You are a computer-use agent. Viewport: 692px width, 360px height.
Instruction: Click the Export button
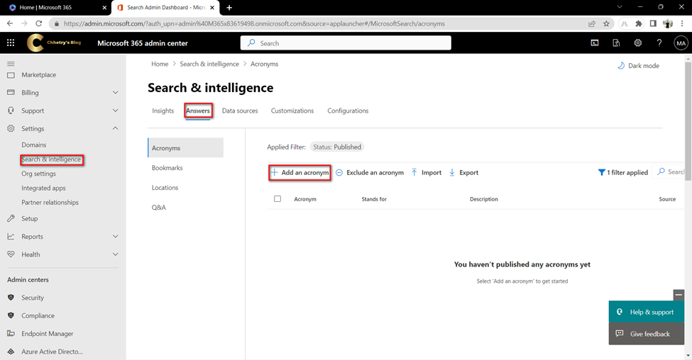(x=464, y=172)
